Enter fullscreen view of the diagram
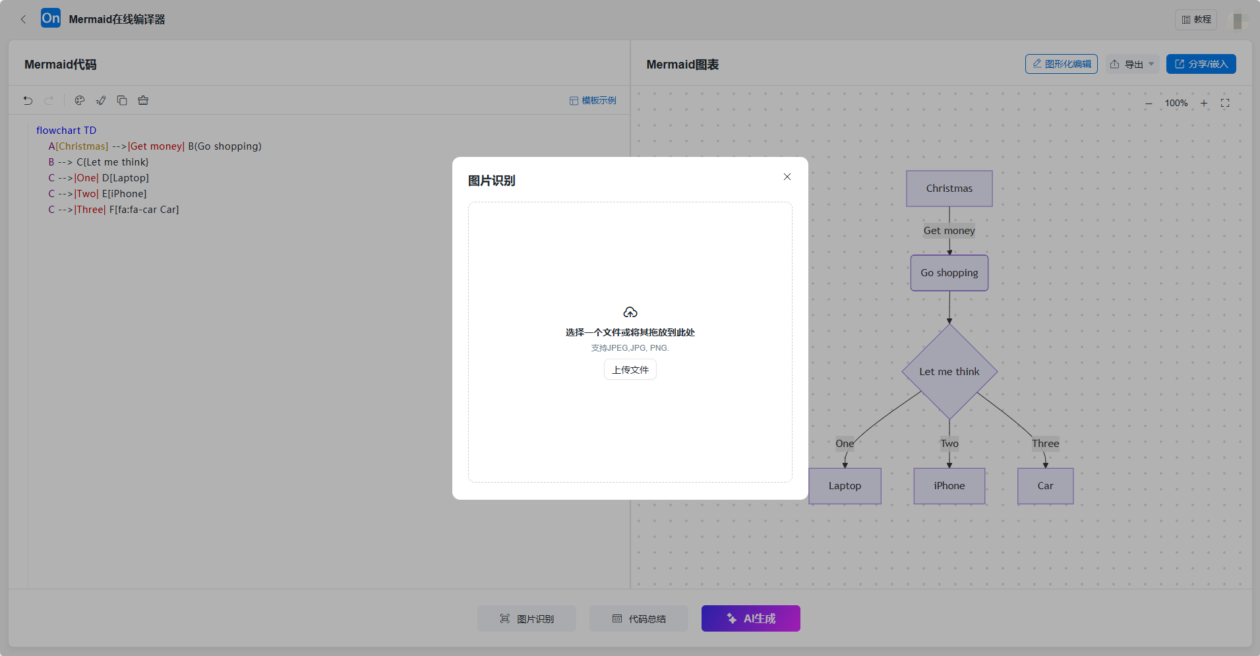The image size is (1260, 656). [x=1225, y=104]
